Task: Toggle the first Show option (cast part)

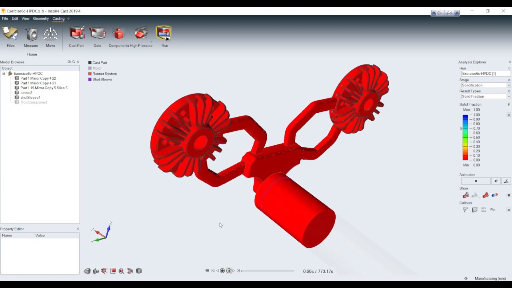Action: 466,195
